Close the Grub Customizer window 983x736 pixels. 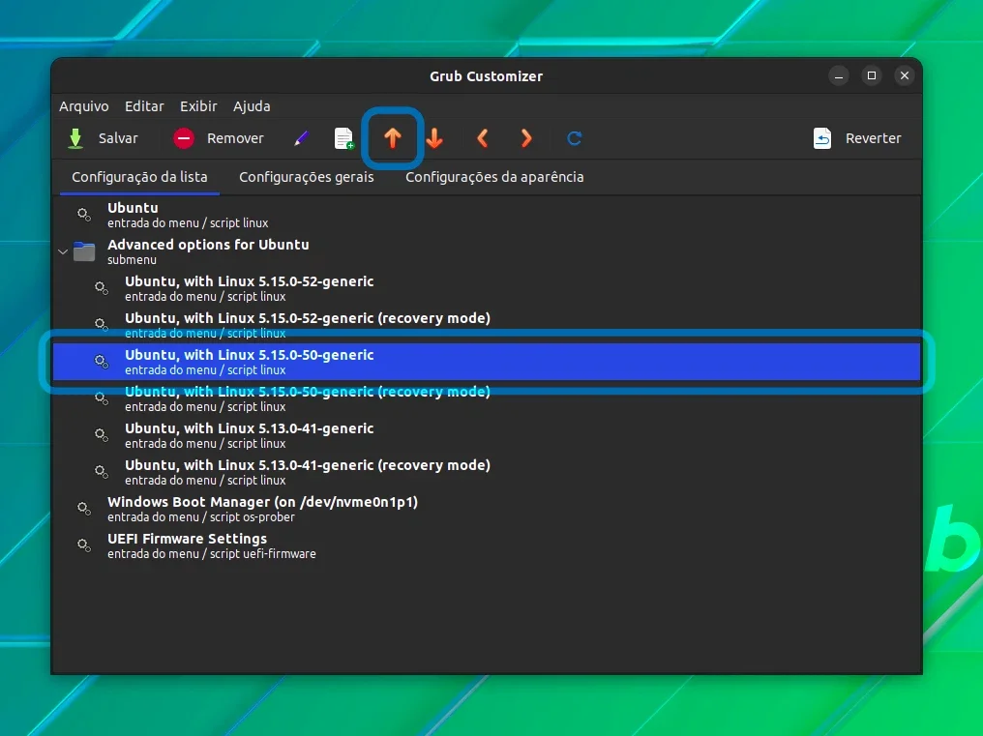pos(905,75)
